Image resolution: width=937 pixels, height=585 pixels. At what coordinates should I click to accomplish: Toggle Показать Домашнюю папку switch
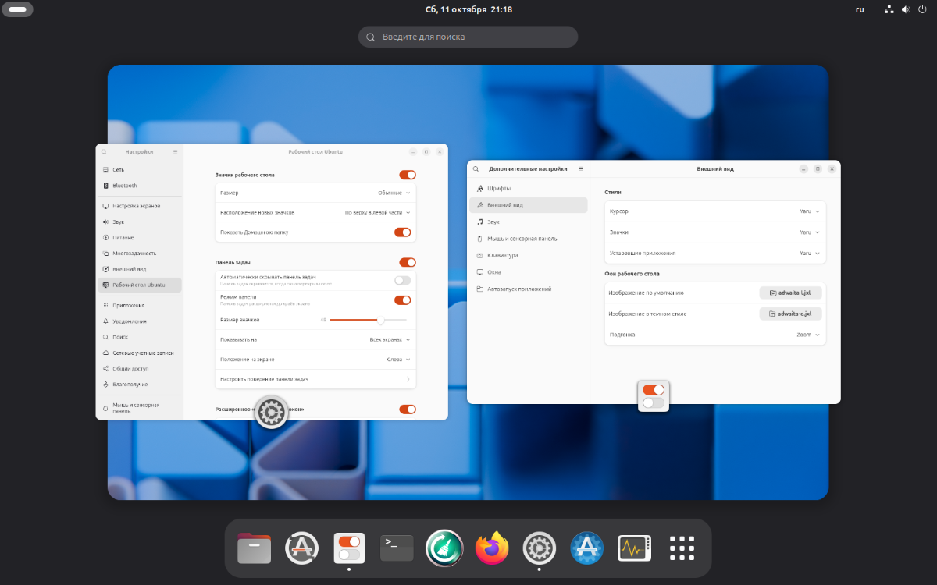(x=403, y=232)
